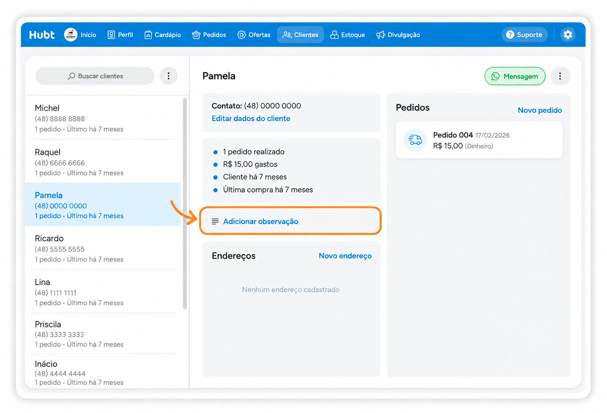Open the Pedido 004 order card
Screen dimensions: 607x413
point(479,140)
